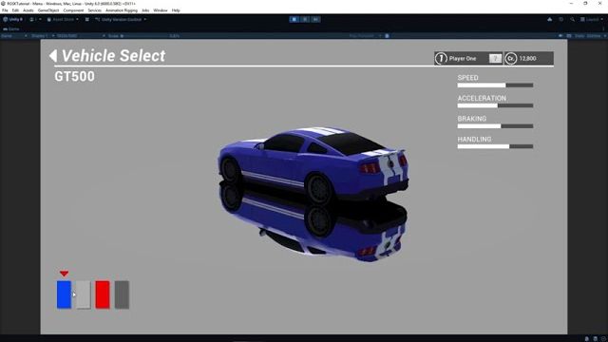
Task: Click the SPEED stat bar
Action: 495,85
